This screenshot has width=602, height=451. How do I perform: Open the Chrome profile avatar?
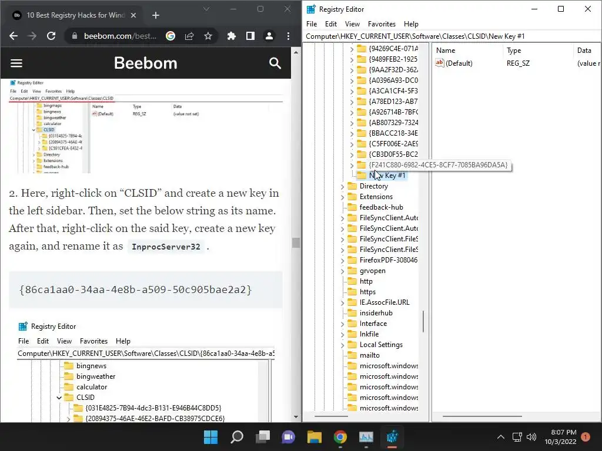[269, 36]
